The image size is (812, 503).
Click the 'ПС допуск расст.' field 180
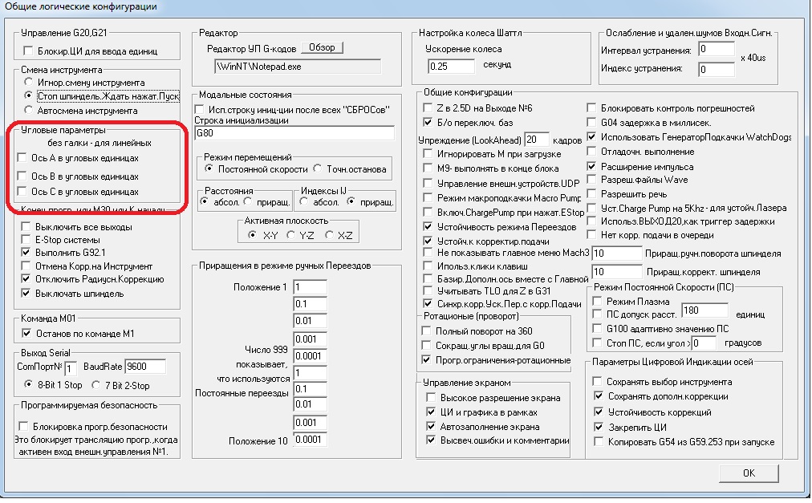704,310
